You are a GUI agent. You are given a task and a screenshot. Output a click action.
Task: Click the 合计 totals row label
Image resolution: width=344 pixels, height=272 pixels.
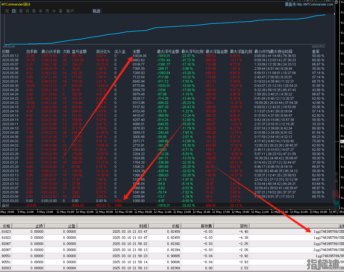(6, 205)
